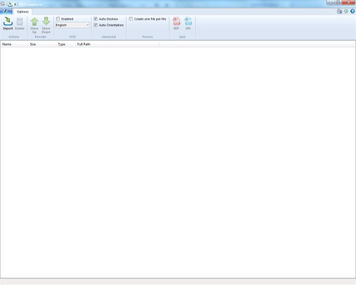Switch to the Options tab

(22, 12)
